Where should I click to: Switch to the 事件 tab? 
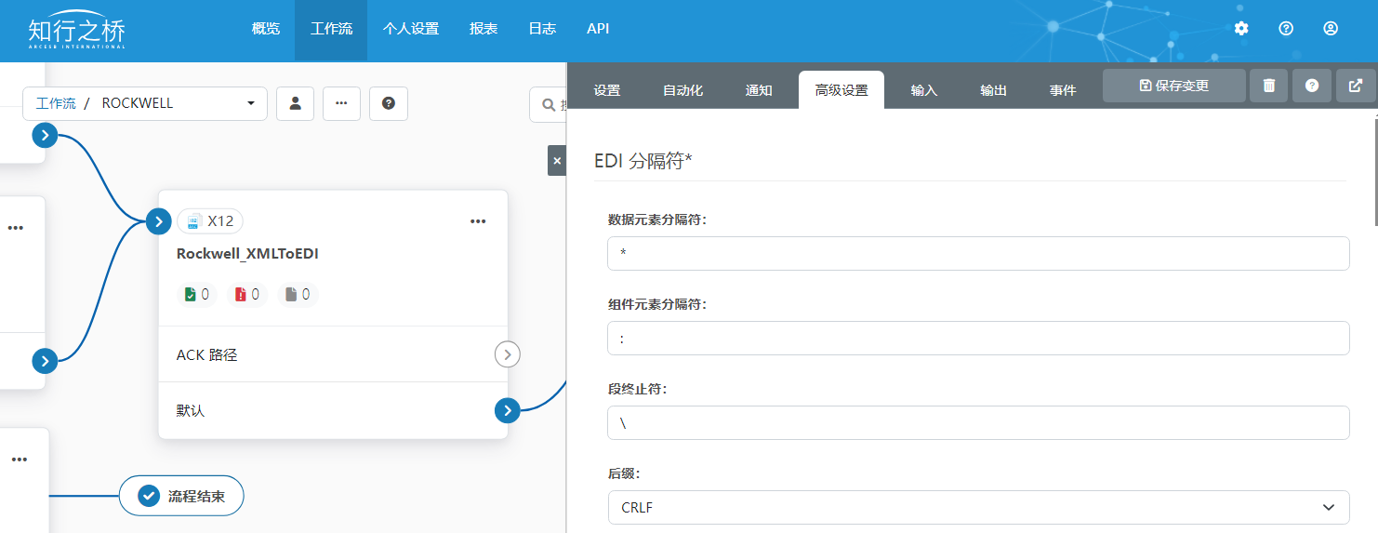tap(1063, 90)
